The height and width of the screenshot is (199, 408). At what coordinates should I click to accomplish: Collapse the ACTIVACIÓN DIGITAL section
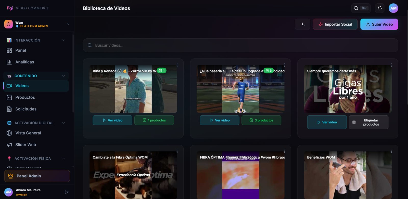click(x=63, y=123)
